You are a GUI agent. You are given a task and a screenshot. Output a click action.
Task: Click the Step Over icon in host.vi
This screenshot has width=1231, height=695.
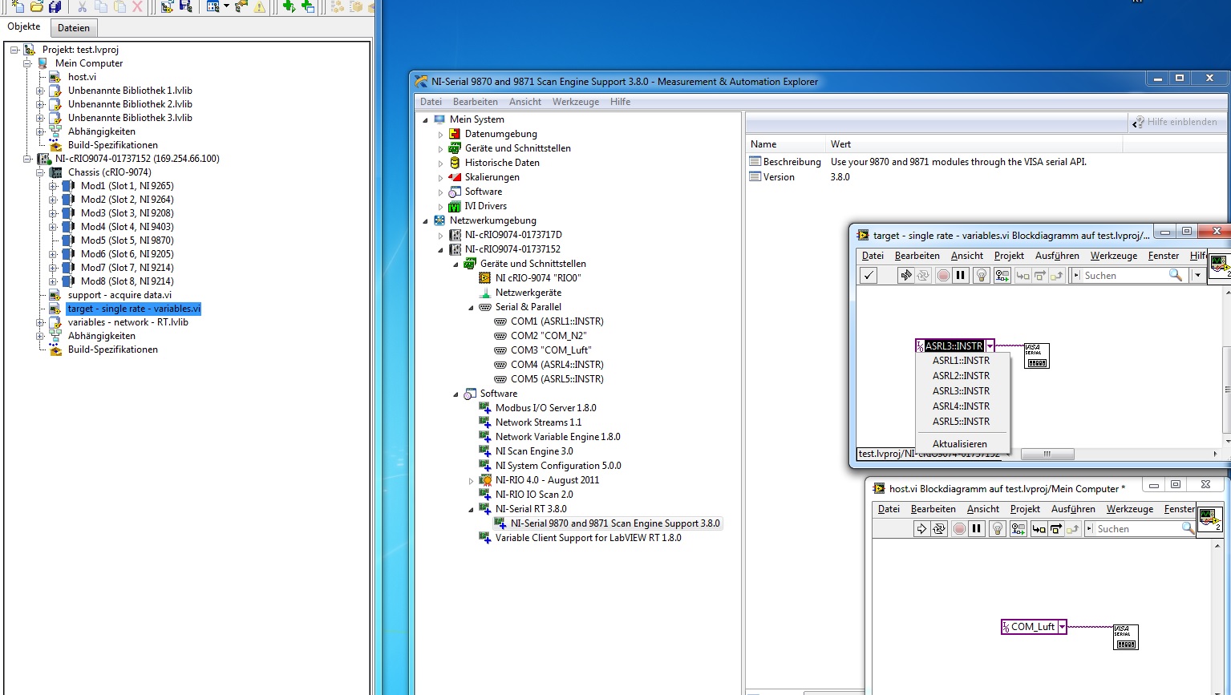pos(1056,529)
